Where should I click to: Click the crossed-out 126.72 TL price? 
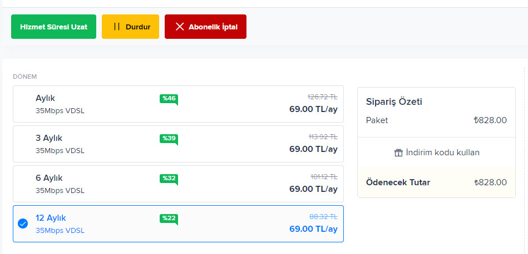(323, 97)
